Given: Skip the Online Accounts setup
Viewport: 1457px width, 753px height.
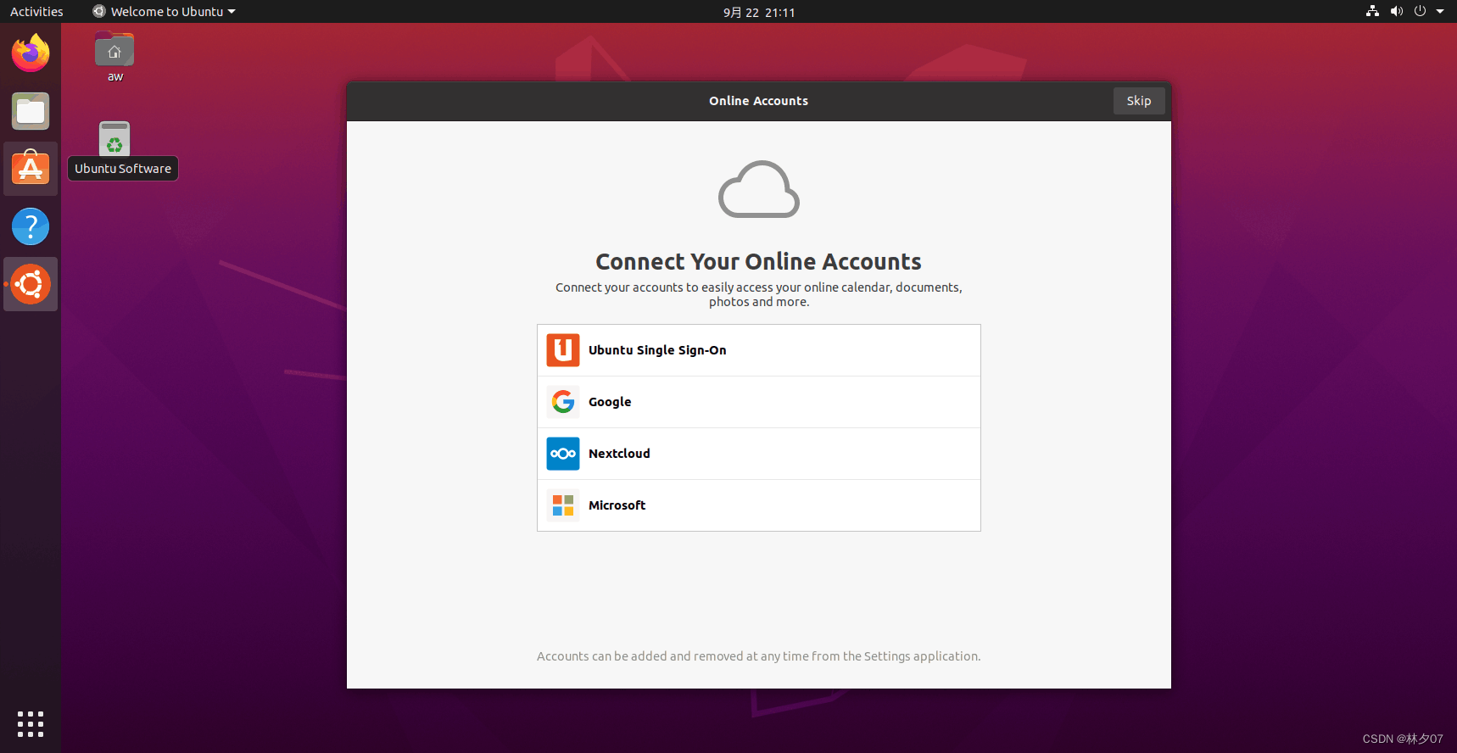Looking at the screenshot, I should pyautogui.click(x=1139, y=101).
